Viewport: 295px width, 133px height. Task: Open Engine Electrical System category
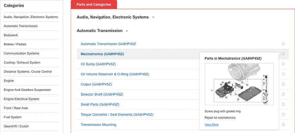(21, 99)
